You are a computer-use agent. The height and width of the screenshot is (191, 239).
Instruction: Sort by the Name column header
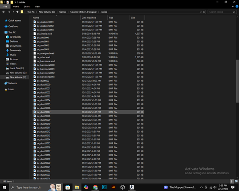coord(56,18)
